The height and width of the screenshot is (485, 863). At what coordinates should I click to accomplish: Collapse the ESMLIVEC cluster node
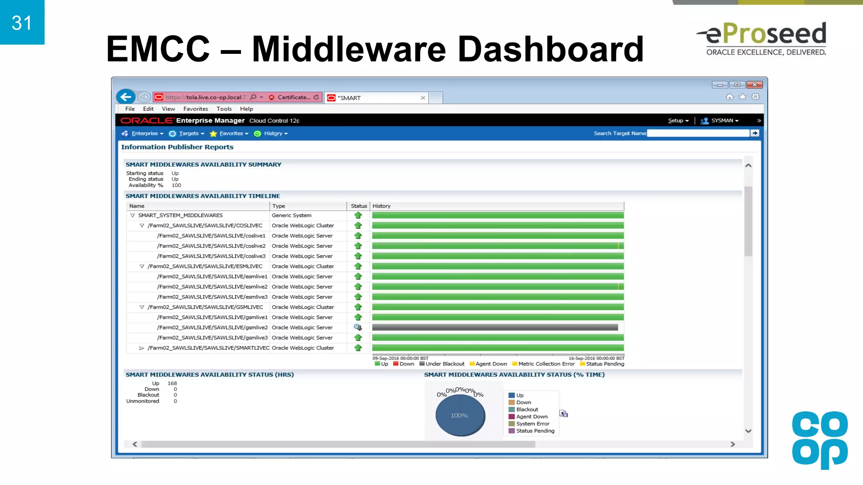coord(142,266)
